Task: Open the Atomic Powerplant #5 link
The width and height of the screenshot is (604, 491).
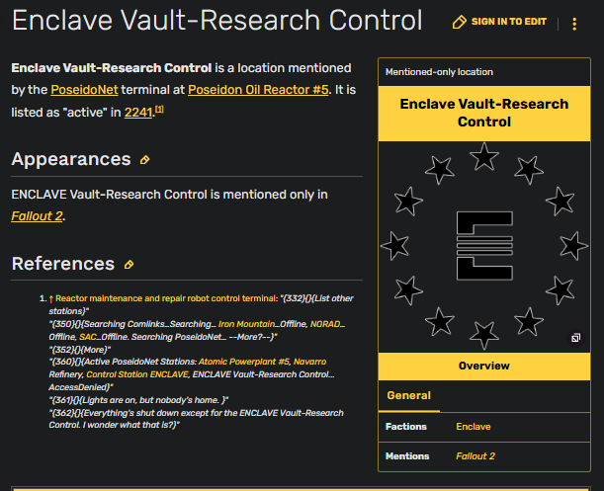Action: [x=244, y=362]
